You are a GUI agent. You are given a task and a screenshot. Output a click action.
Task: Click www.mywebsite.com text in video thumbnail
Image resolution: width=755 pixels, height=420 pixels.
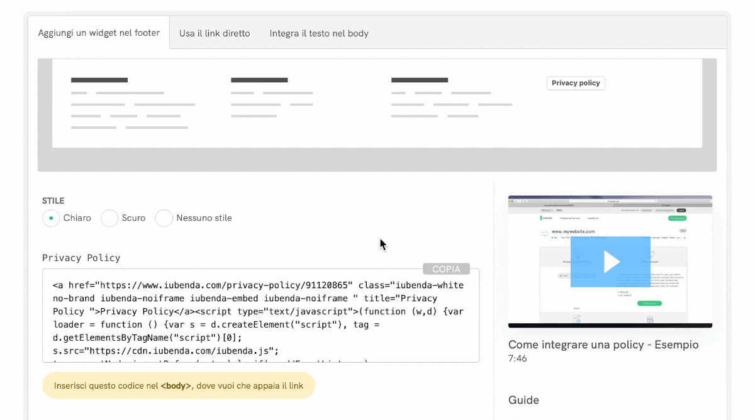pos(573,231)
